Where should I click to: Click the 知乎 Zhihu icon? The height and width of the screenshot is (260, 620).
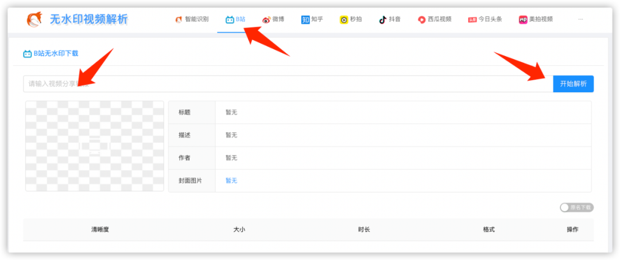point(305,19)
